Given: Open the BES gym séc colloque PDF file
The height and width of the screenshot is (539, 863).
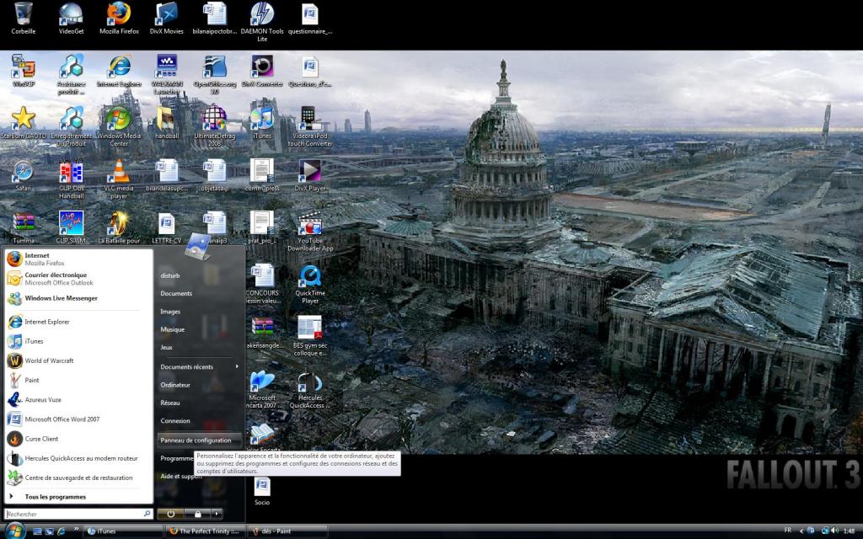Looking at the screenshot, I should (310, 336).
